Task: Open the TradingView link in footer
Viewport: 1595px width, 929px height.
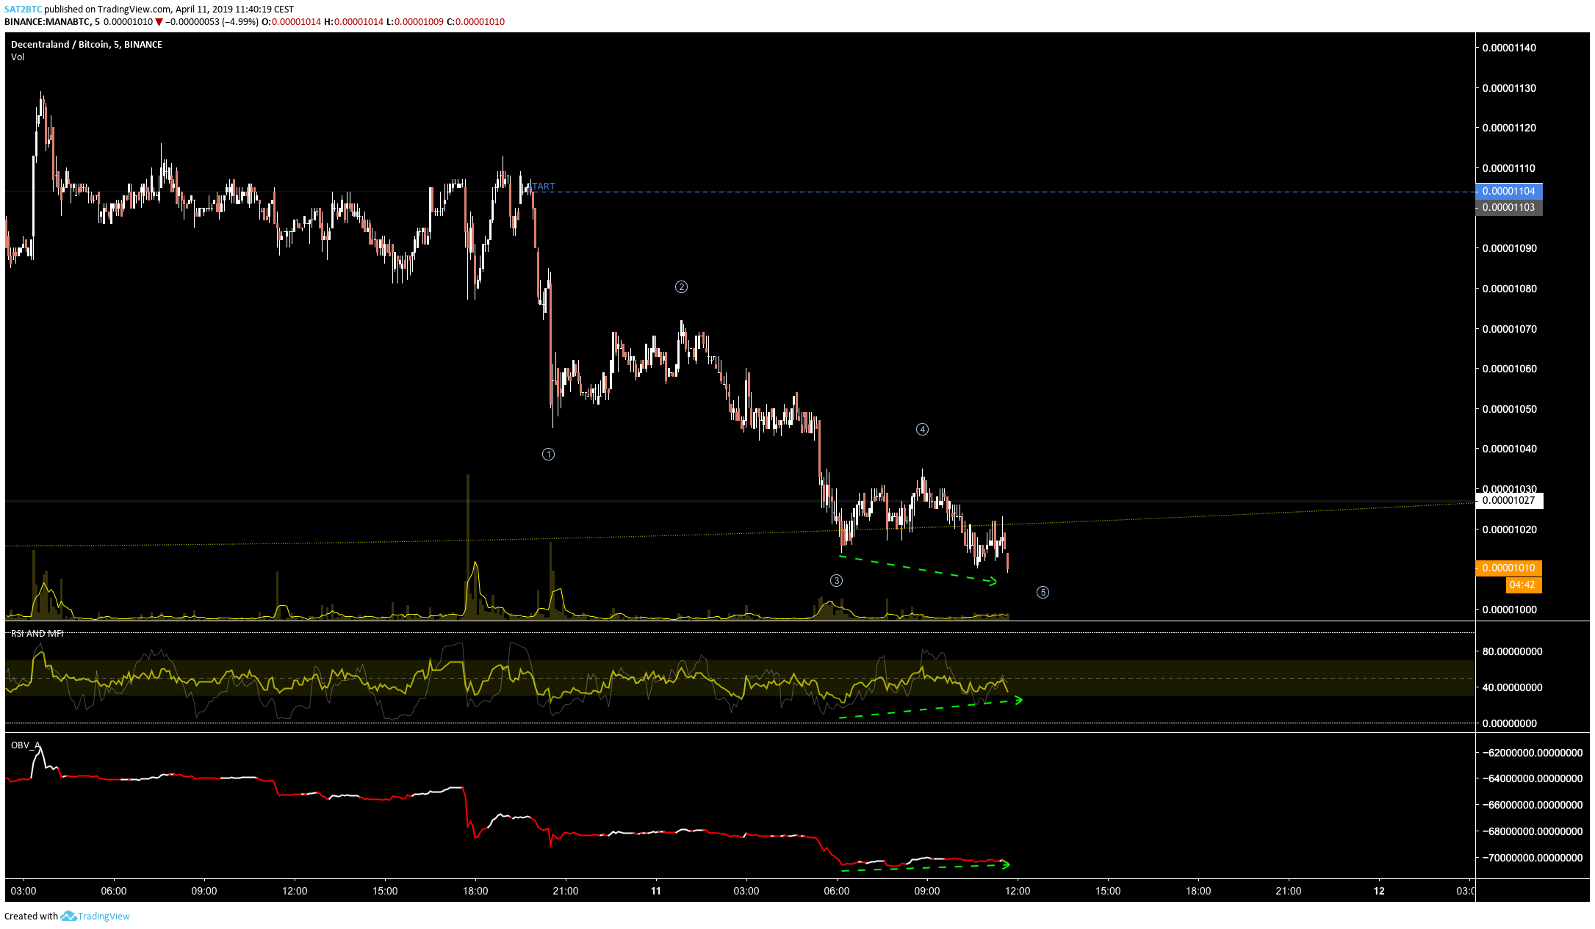Action: coord(104,916)
